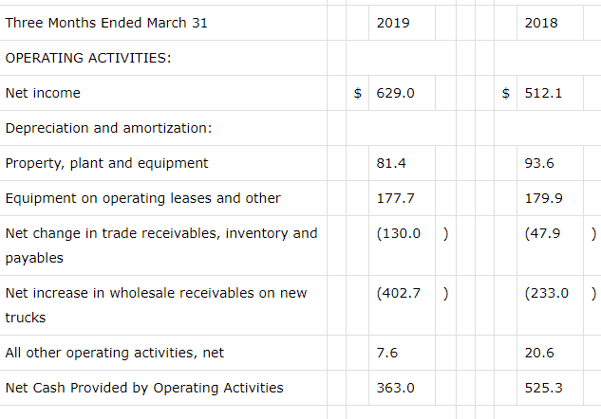Click Property, plant and equipment label
Screen dimensions: 601x419
coord(106,163)
